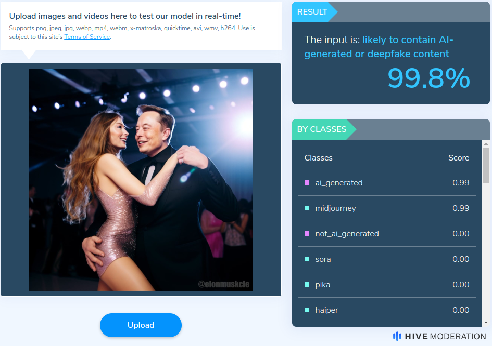Click the Hive Moderation logo
The image size is (492, 346).
tap(439, 336)
